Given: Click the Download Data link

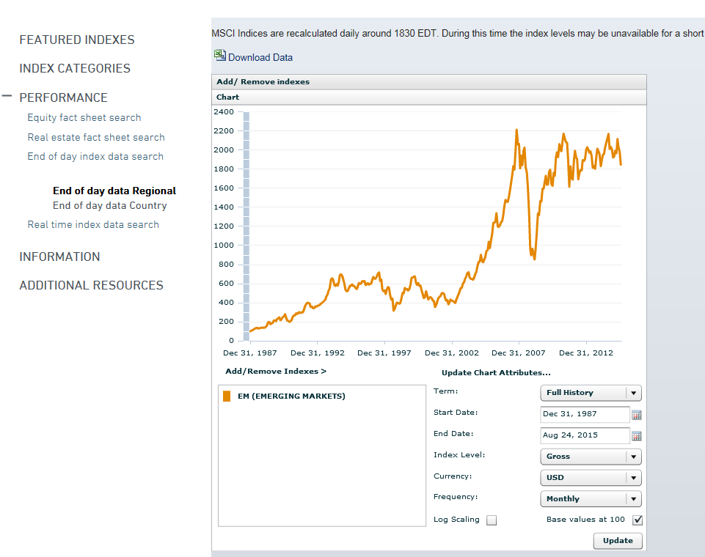Looking at the screenshot, I should click(260, 57).
